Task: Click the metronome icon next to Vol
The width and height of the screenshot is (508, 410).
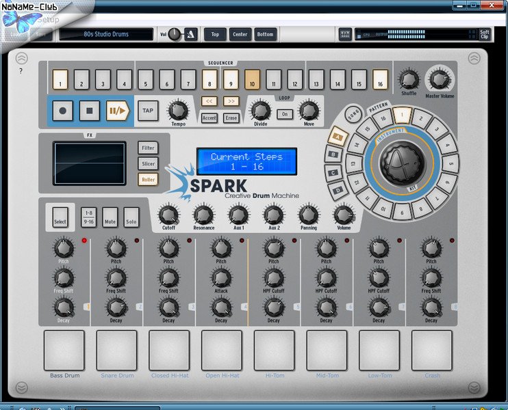Action: click(x=191, y=34)
